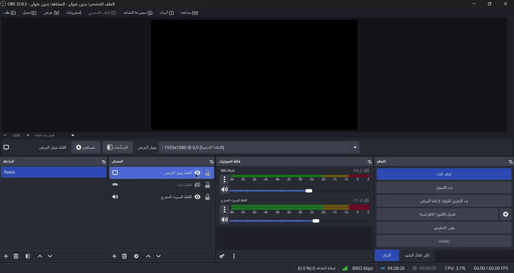The image size is (514, 273).
Task: Click the CPU: 3.1% status bar entry
Action: 455,268
